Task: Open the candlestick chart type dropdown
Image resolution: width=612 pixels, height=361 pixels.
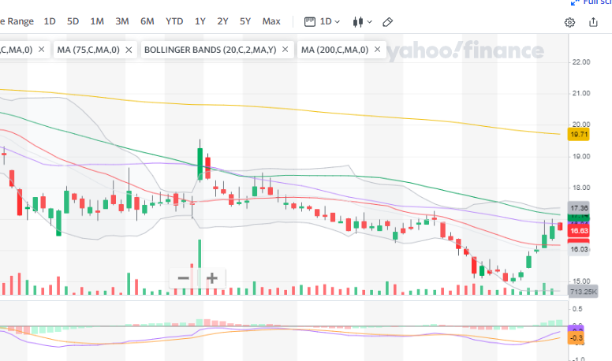Action: click(362, 22)
